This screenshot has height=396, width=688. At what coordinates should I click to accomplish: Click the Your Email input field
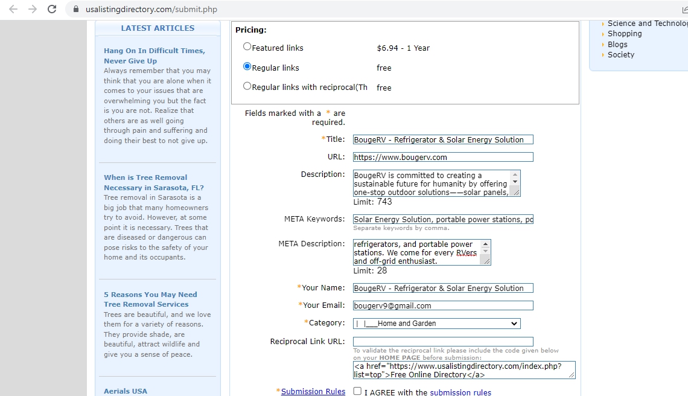coord(442,305)
